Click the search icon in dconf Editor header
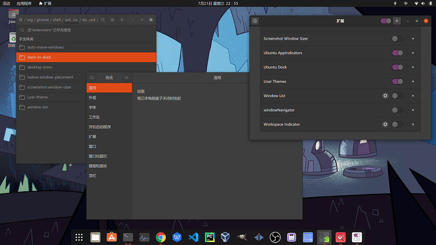 pos(103,20)
